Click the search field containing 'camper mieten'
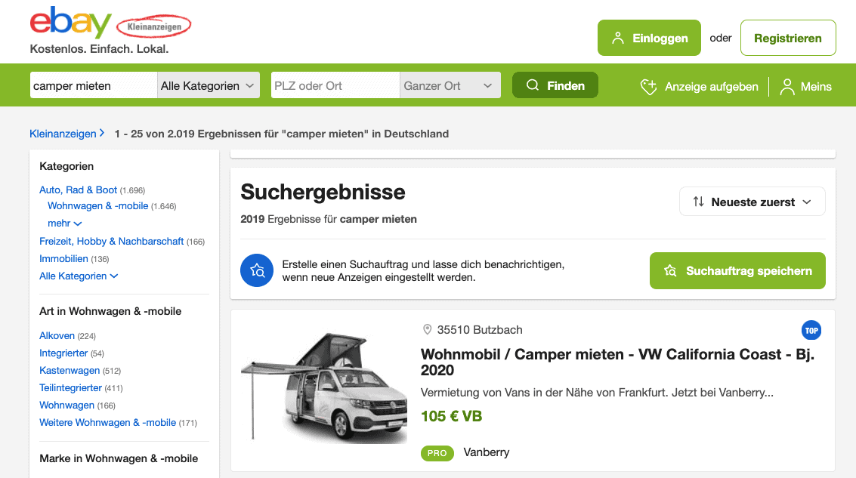856x478 pixels. point(94,85)
